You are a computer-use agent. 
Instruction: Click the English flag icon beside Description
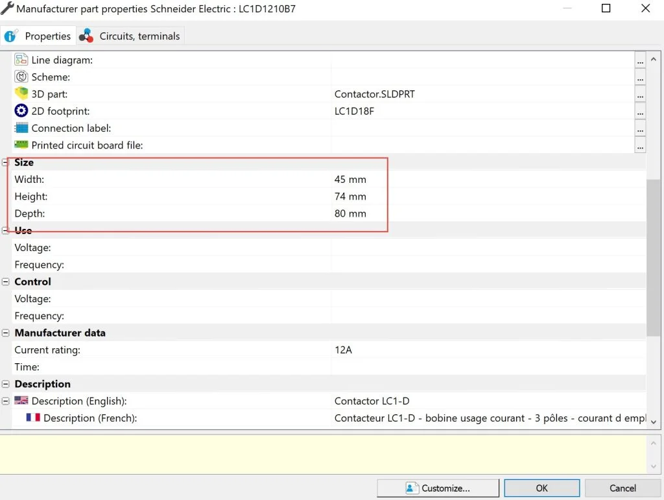pos(21,401)
